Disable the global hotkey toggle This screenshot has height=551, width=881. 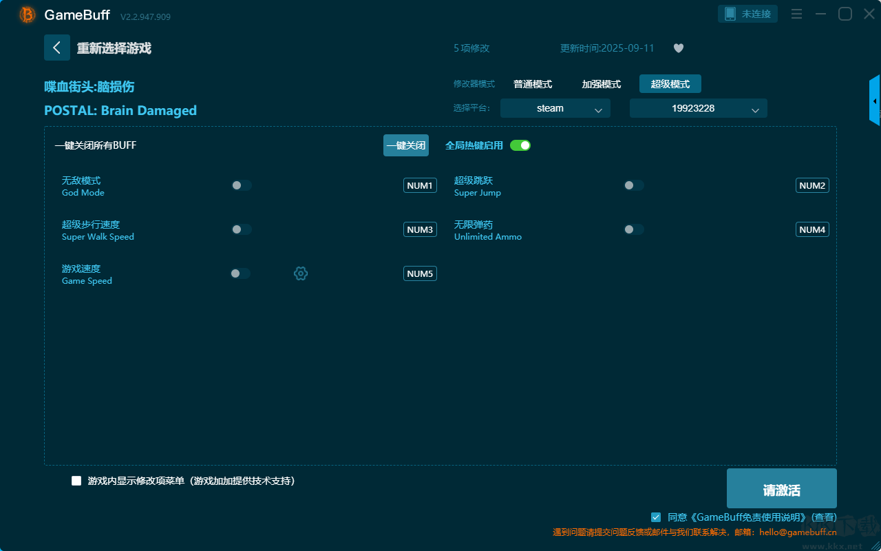[520, 145]
